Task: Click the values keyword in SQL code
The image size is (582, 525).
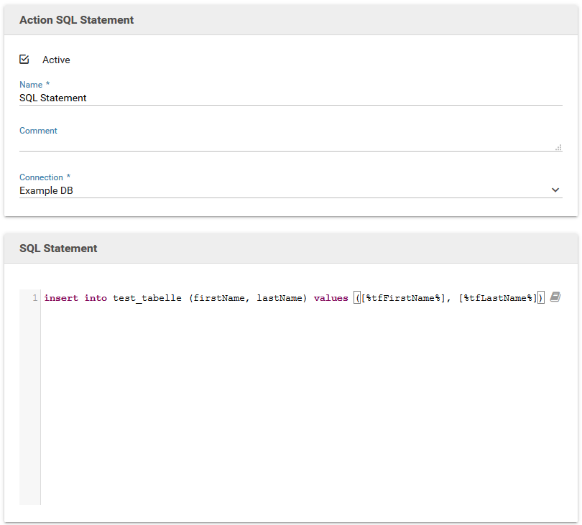Action: pyautogui.click(x=331, y=298)
